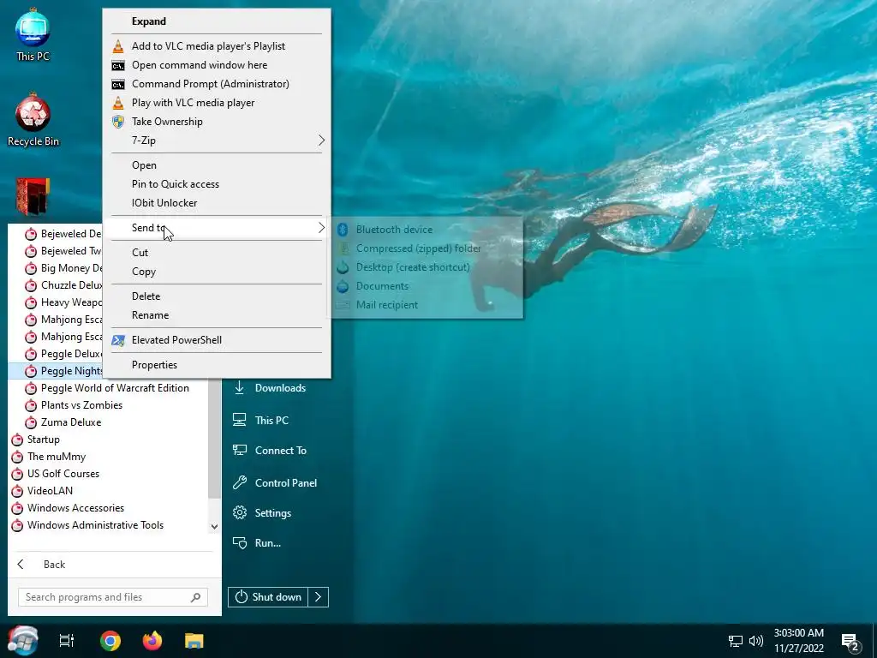Image resolution: width=877 pixels, height=658 pixels.
Task: Select Pin to Quick access
Action: pyautogui.click(x=217, y=184)
